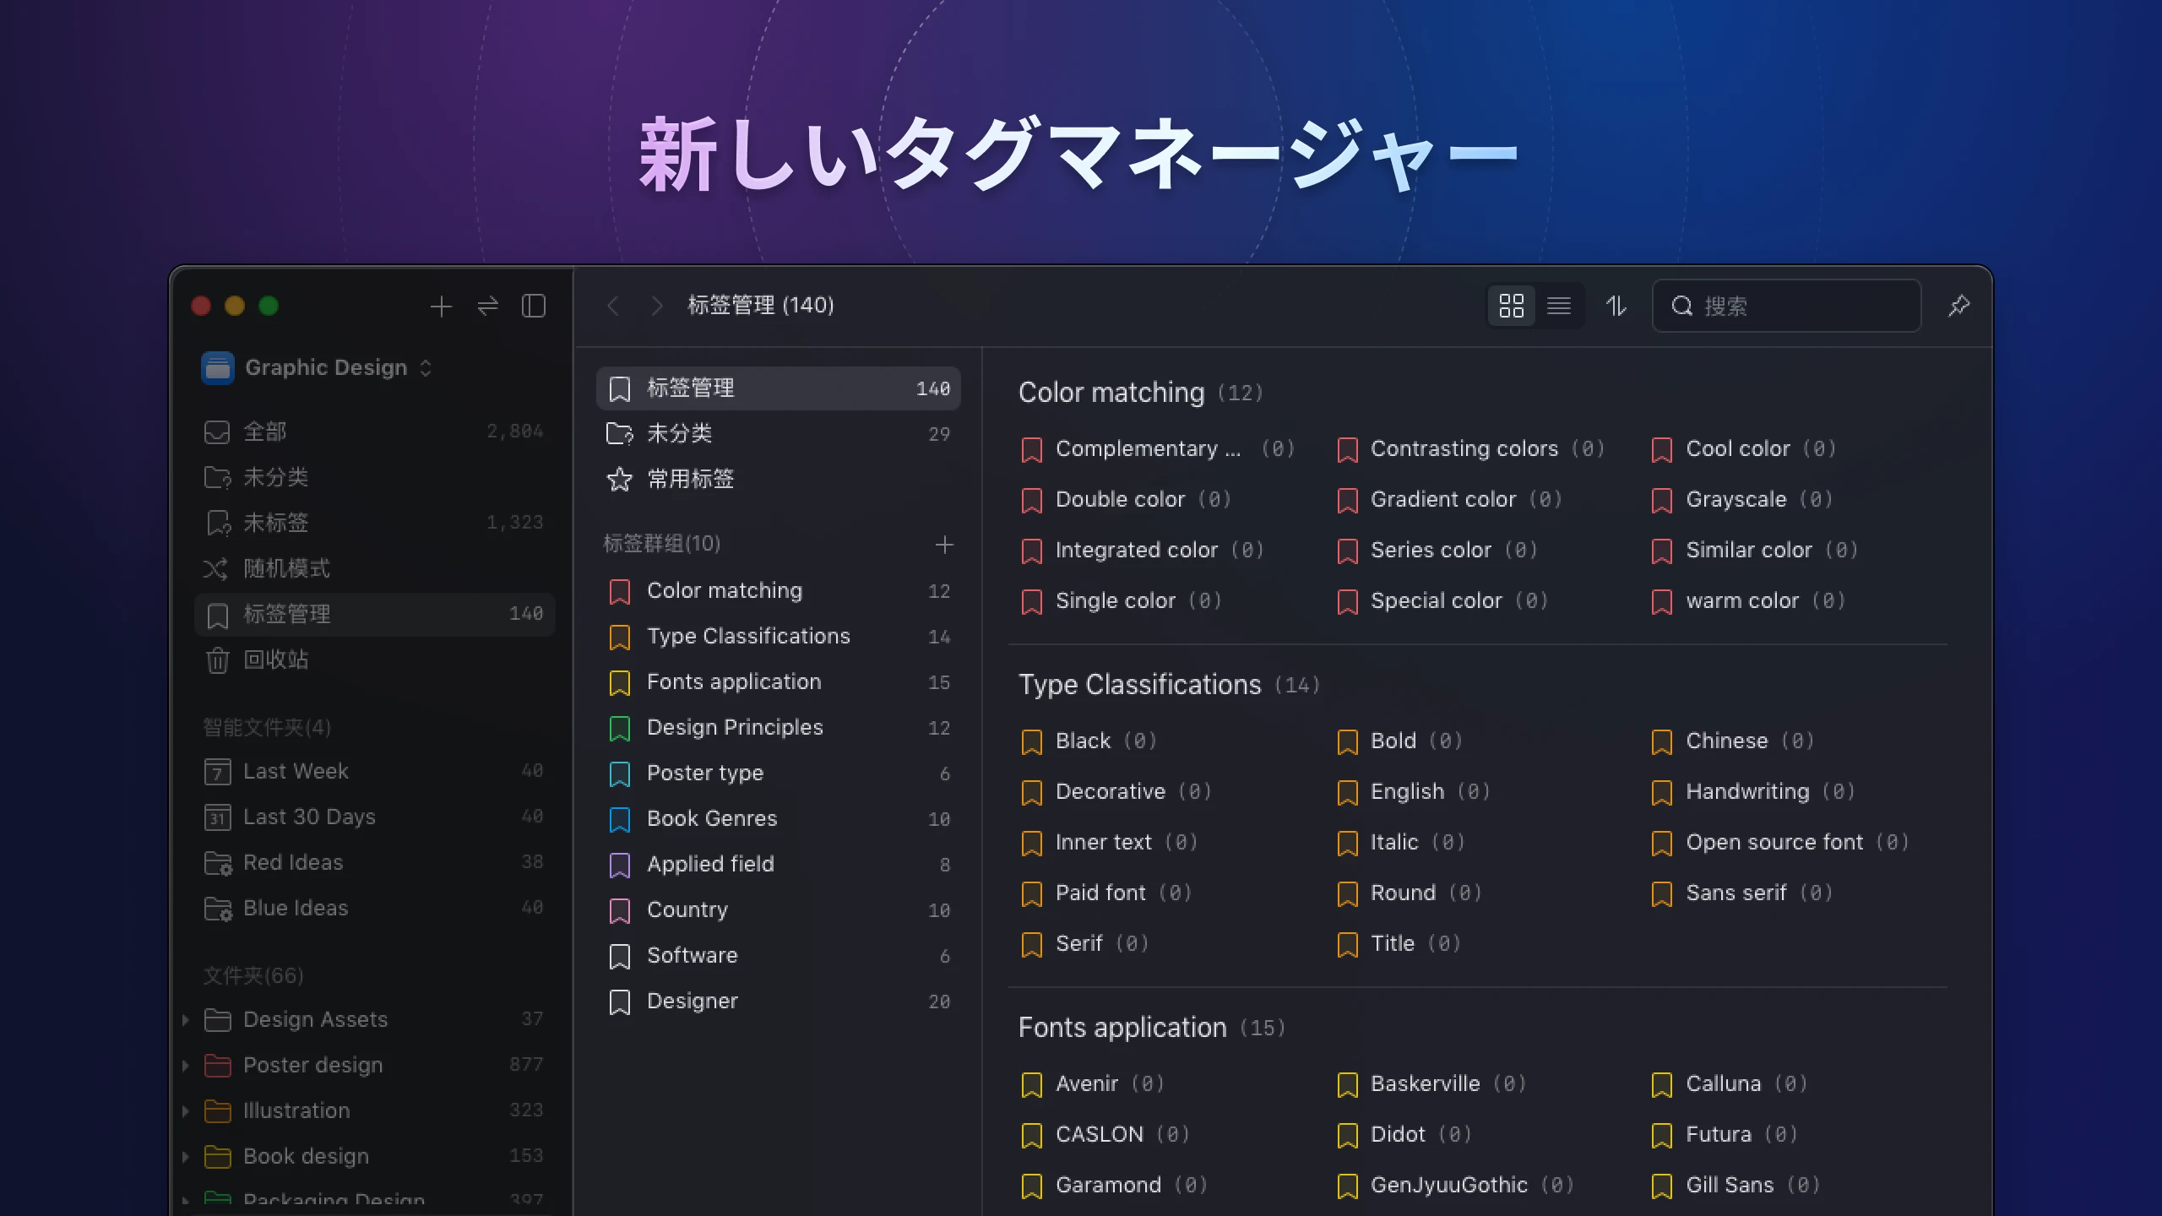This screenshot has width=2162, height=1216.
Task: Select Book Genres tag group
Action: (779, 819)
